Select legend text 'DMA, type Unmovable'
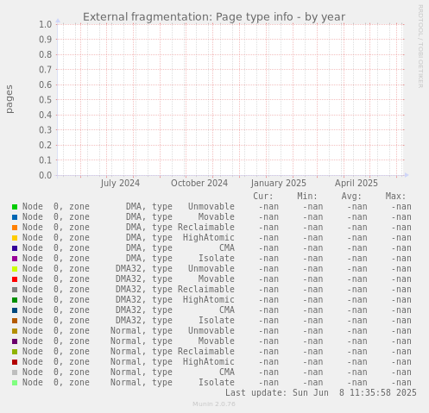Image resolution: width=429 pixels, height=413 pixels. [180, 207]
